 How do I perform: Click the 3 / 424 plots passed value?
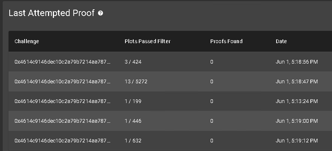click(x=133, y=62)
